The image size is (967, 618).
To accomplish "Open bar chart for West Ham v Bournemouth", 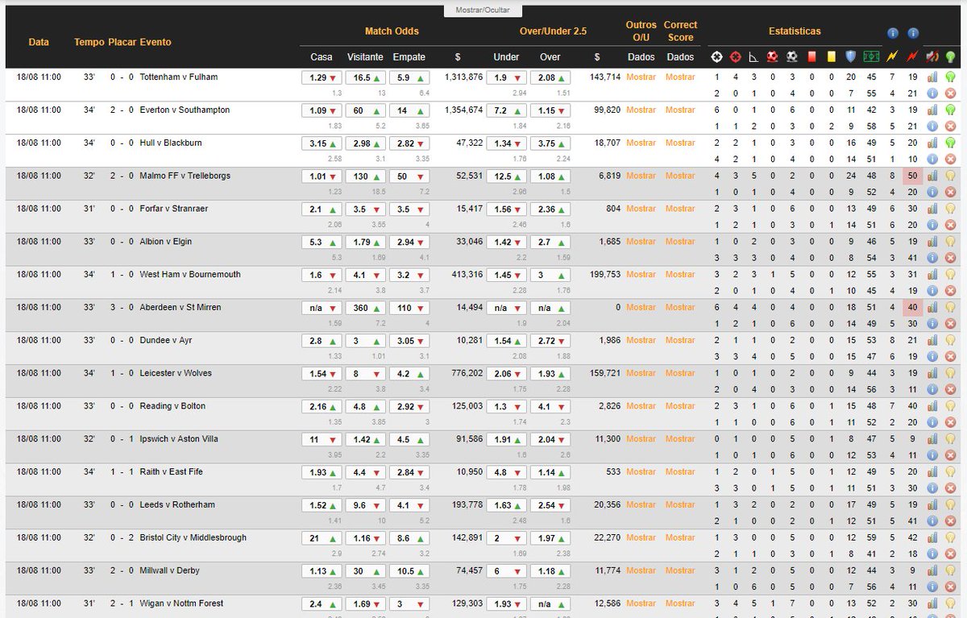I will (x=932, y=275).
